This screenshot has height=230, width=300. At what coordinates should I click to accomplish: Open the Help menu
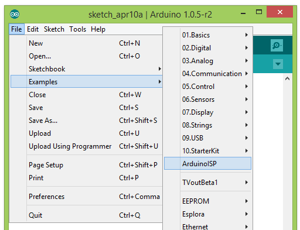98,29
